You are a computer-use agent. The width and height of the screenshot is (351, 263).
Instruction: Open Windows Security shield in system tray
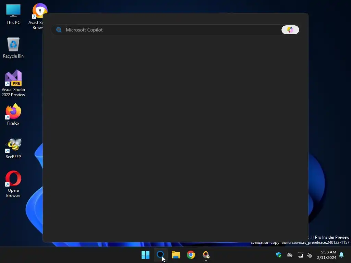(279, 255)
